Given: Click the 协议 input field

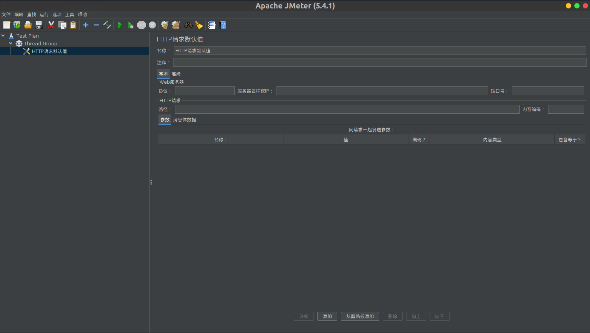Looking at the screenshot, I should (x=205, y=91).
